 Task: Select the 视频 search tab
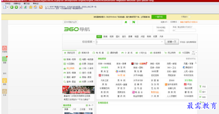pyautogui.click(x=112, y=36)
